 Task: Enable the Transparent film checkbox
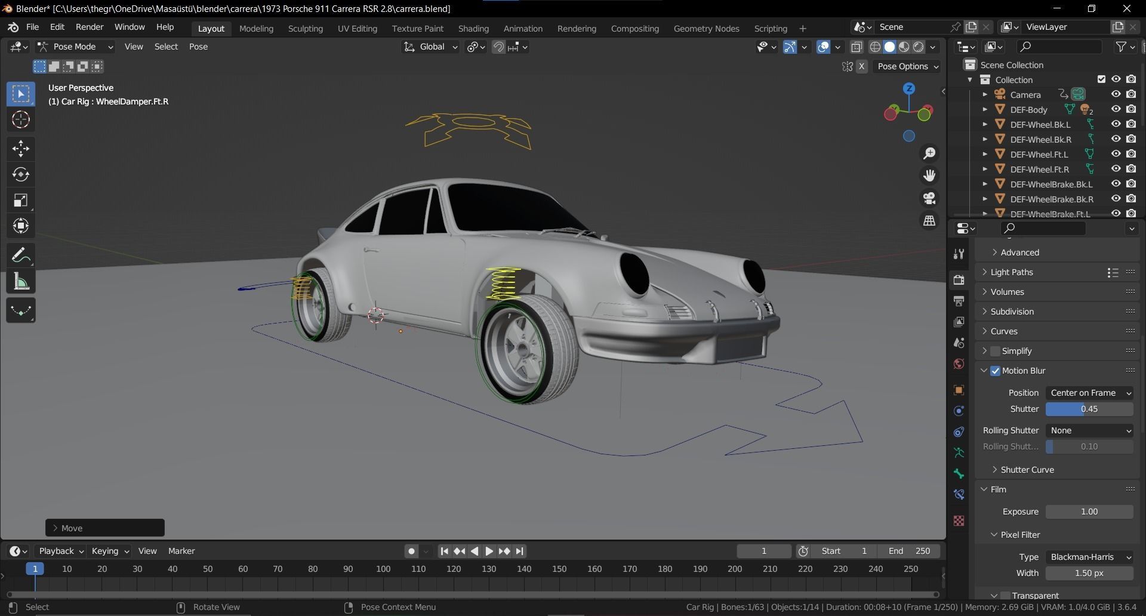coord(1005,596)
